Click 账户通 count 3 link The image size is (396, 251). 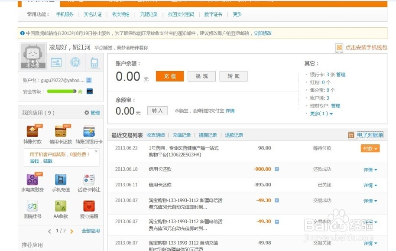coord(328,98)
